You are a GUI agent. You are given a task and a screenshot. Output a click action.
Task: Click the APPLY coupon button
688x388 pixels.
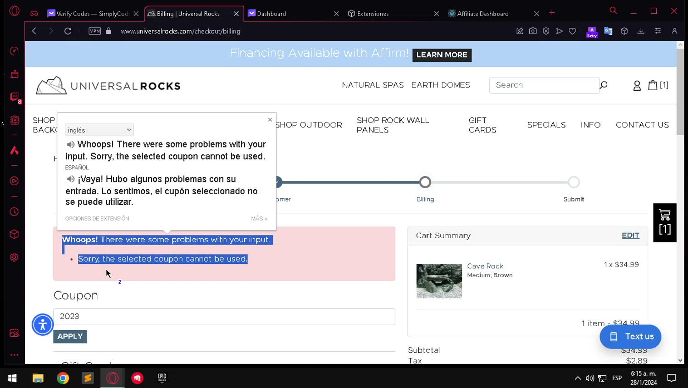[70, 336]
